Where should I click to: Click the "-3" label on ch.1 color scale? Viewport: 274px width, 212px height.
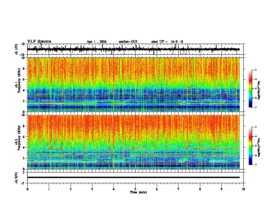point(255,70)
